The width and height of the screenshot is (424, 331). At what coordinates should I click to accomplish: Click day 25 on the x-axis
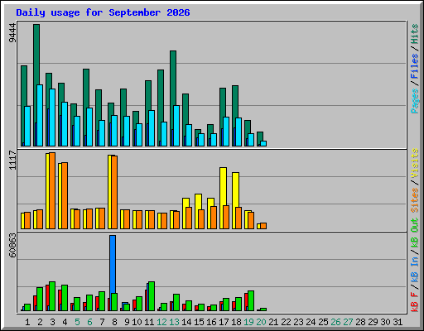323,322
